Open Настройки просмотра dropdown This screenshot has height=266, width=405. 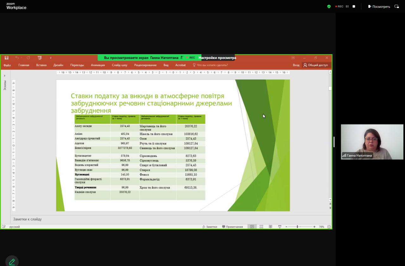point(217,58)
